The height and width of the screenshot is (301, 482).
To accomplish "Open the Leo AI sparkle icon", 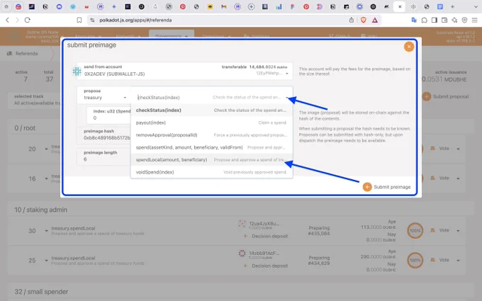I will 454,20.
